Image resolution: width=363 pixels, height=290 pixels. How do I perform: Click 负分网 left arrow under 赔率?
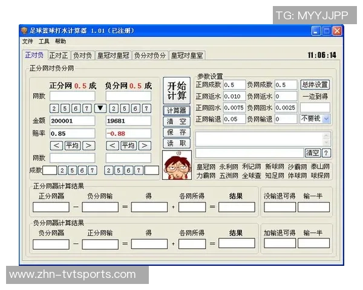pyautogui.click(x=113, y=146)
